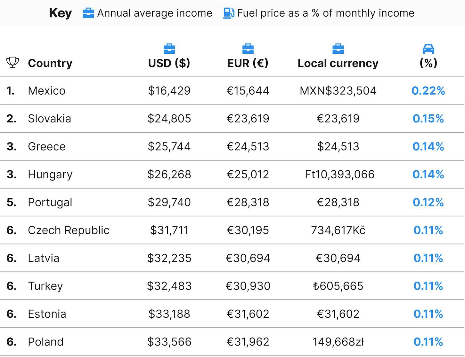Click the briefcase icon above EUR (€)
Viewport: 465px width, 357px height.
click(248, 49)
